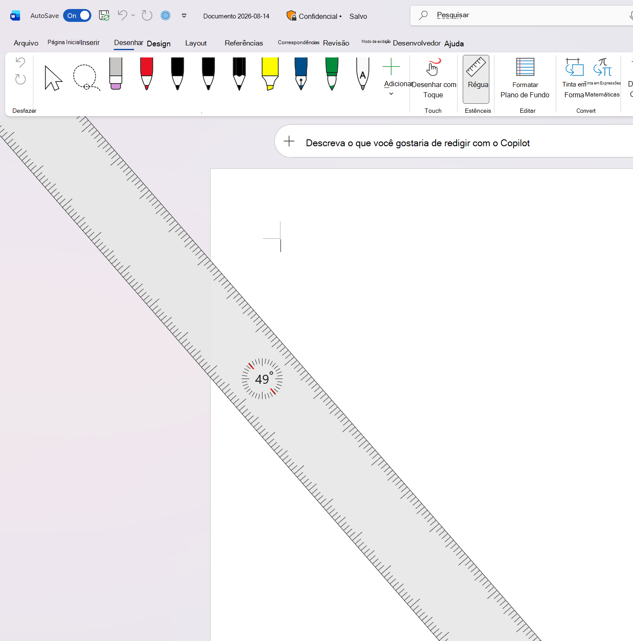Image resolution: width=633 pixels, height=641 pixels.
Task: Select the Action Pen with letter A
Action: pyautogui.click(x=363, y=74)
